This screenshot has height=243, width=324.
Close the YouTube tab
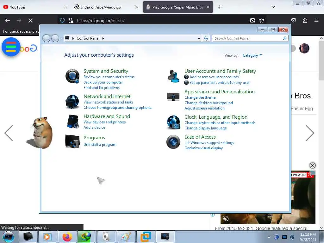coord(65,7)
